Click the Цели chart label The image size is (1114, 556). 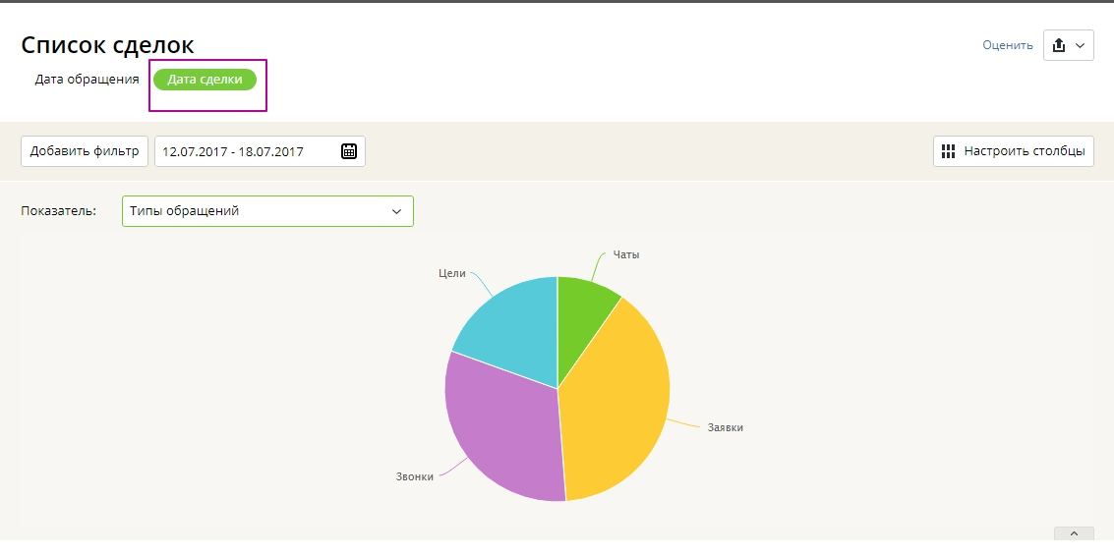pos(451,273)
